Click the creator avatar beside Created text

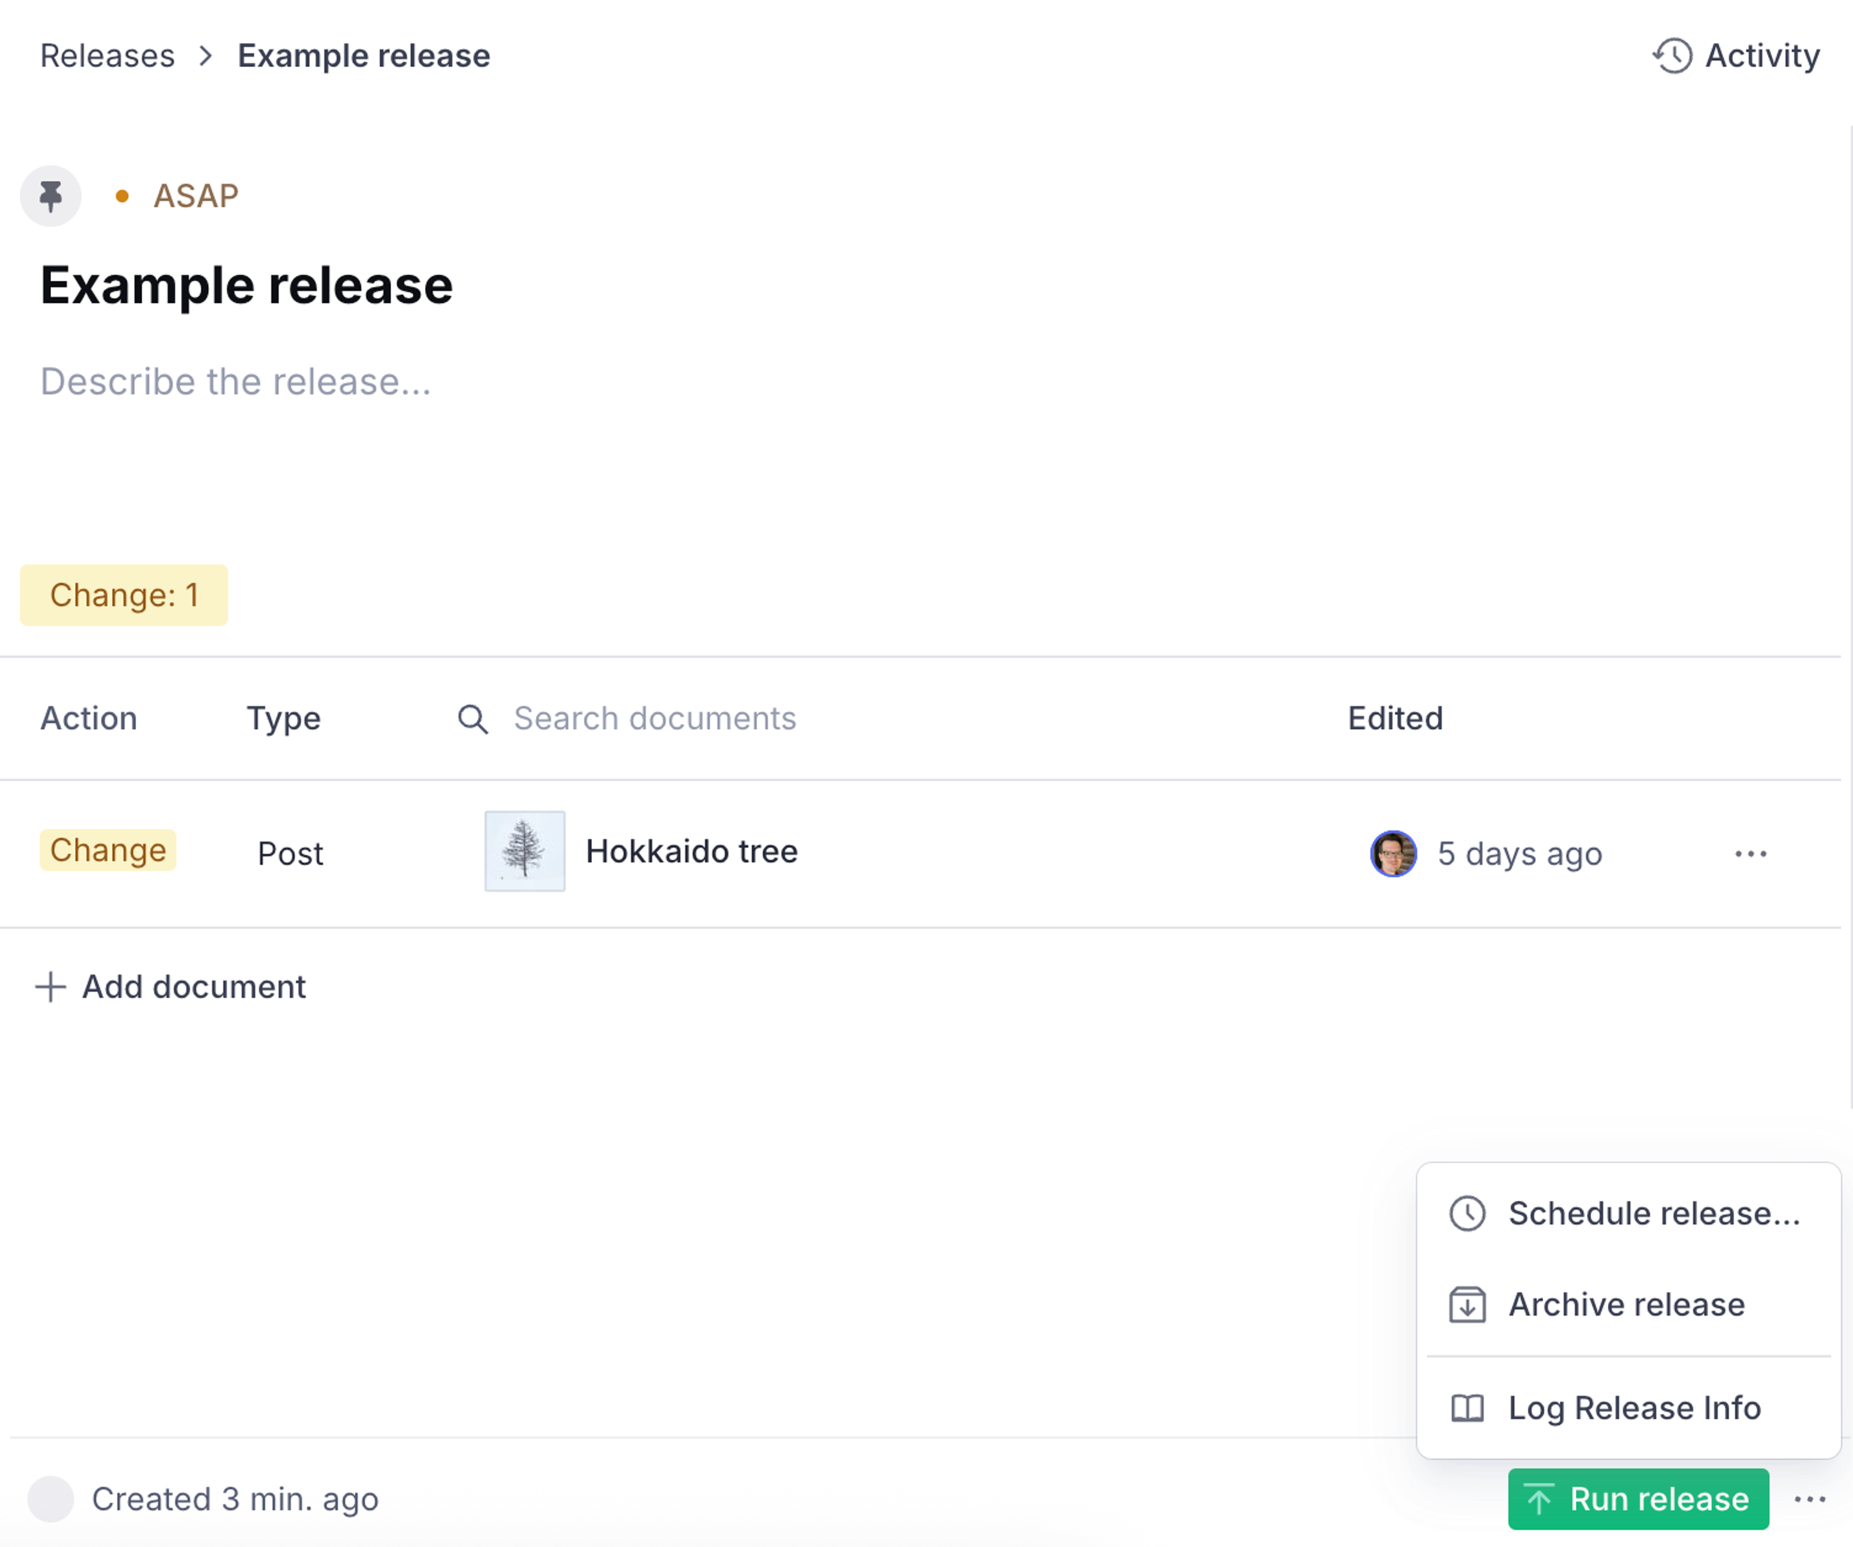[x=50, y=1499]
